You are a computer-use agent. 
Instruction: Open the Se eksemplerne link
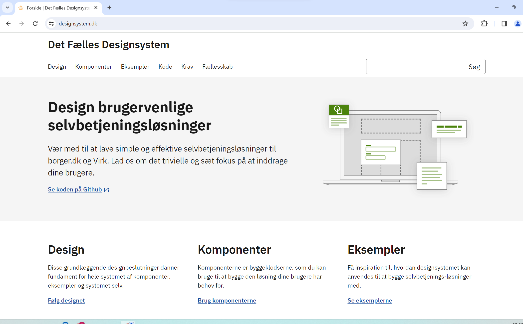click(x=370, y=301)
